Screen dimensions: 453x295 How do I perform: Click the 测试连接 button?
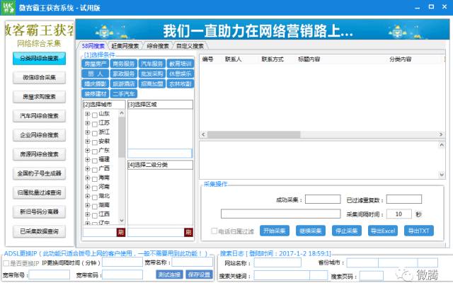[169, 274]
